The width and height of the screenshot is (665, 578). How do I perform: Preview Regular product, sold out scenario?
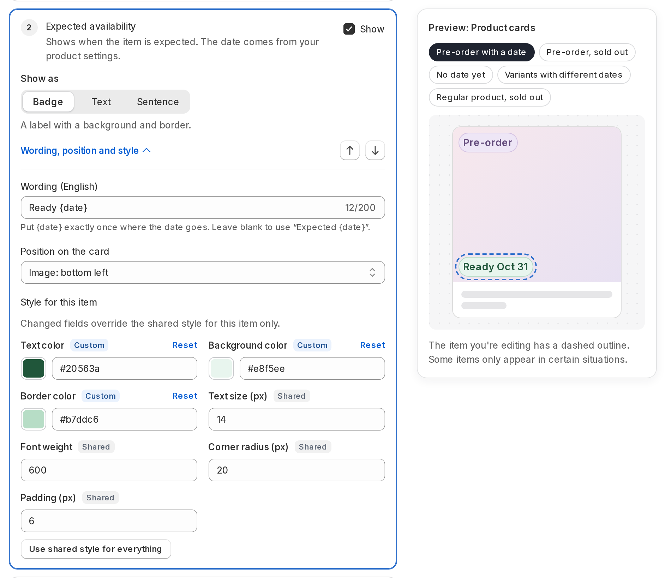click(490, 97)
